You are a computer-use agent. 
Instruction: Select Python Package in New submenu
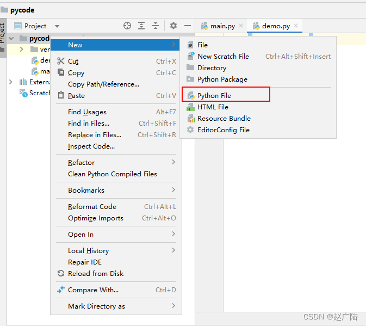point(258,79)
